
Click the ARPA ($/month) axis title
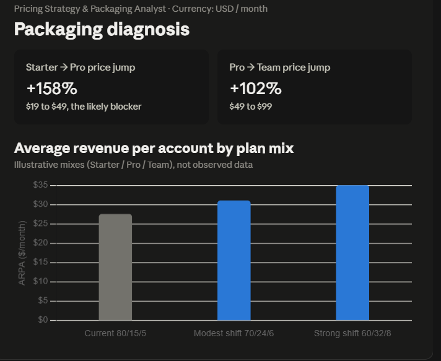pyautogui.click(x=22, y=253)
